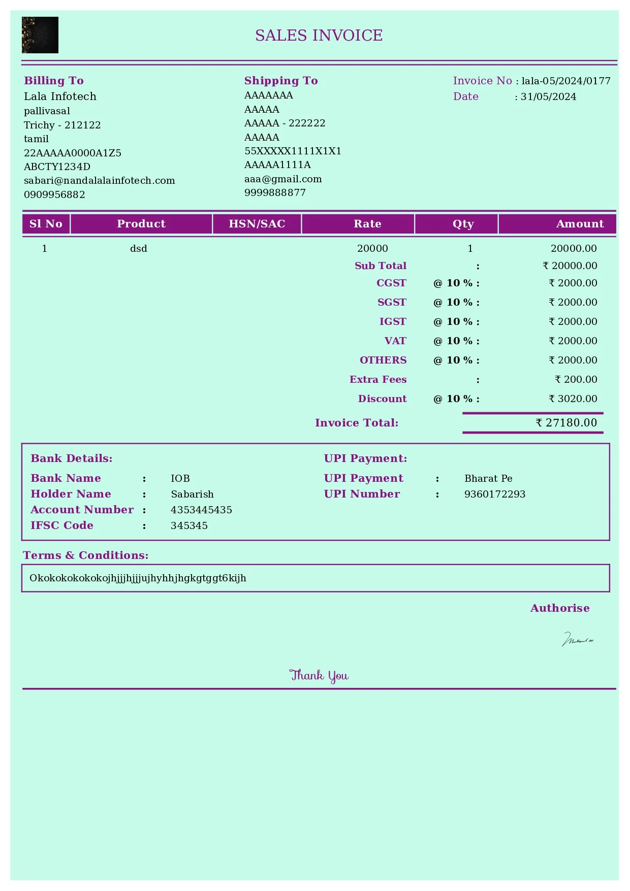Viewport: 630px width, 891px height.
Task: Select the Product column header
Action: coord(141,224)
